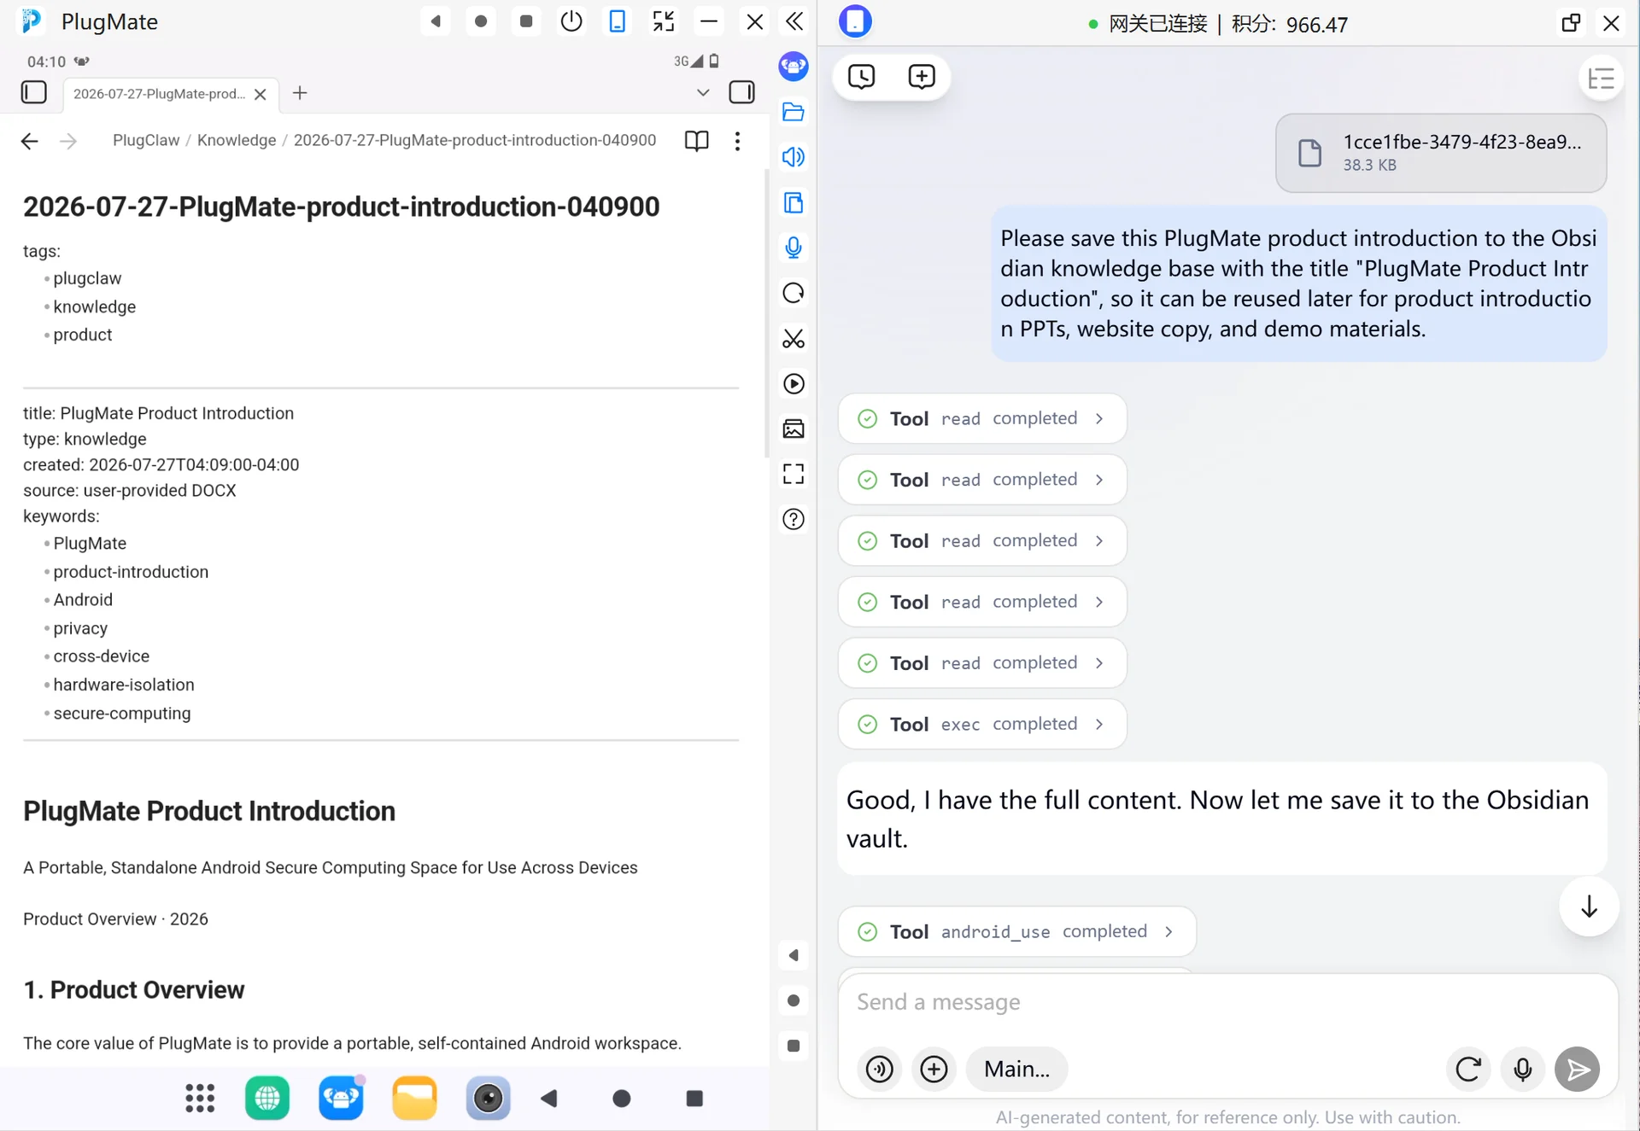
Task: Select the 2026-07-27-PlugMate-prod note tab
Action: coord(170,94)
